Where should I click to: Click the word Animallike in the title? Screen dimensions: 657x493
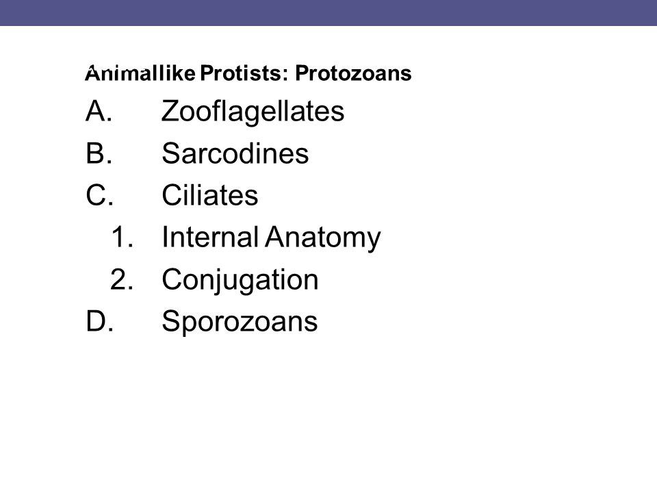tap(140, 73)
